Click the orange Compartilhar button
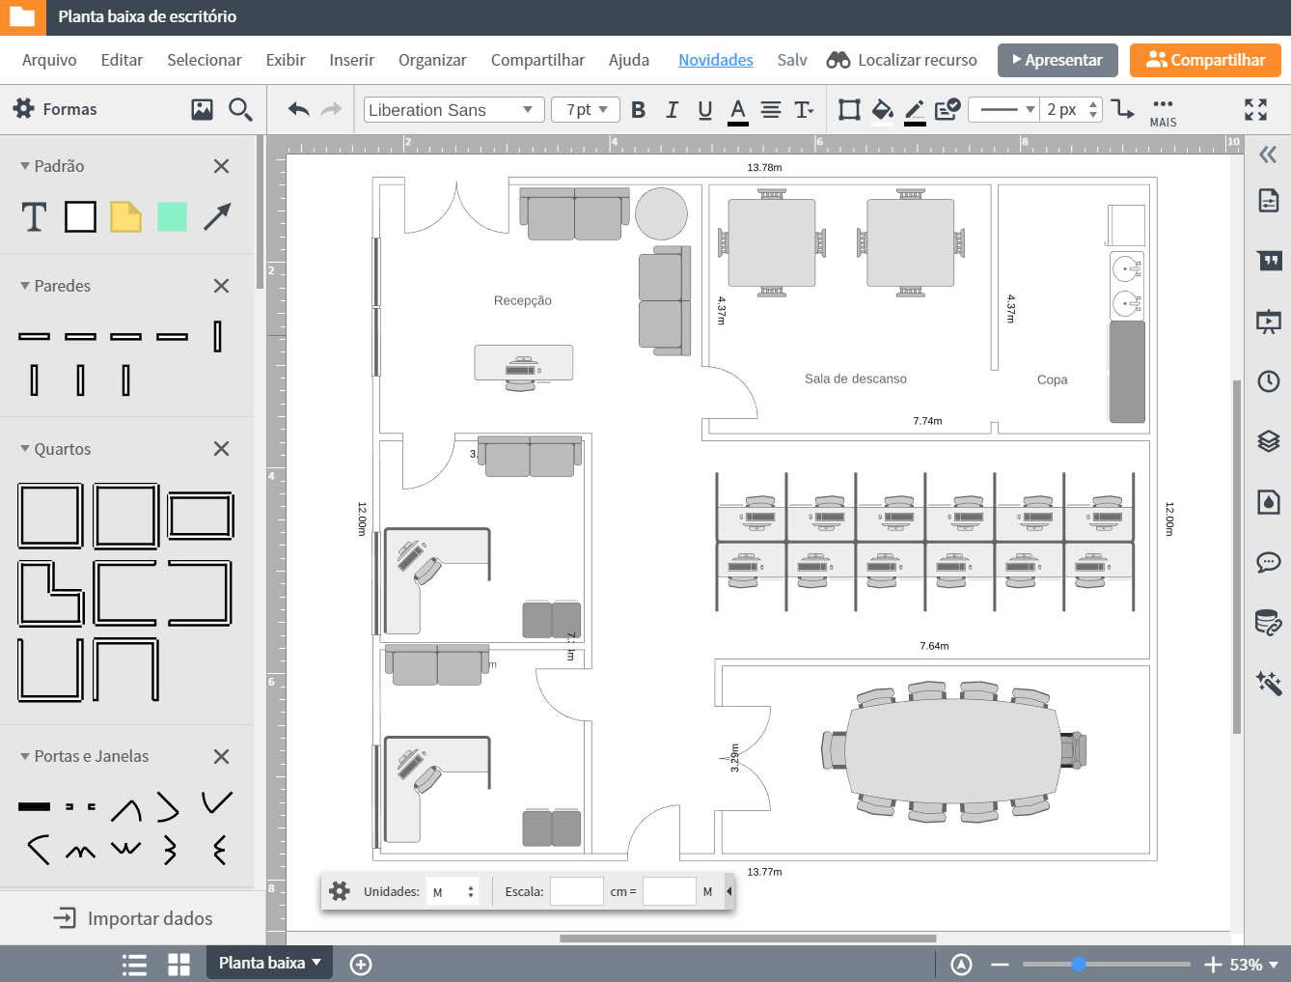The height and width of the screenshot is (982, 1291). tap(1205, 60)
